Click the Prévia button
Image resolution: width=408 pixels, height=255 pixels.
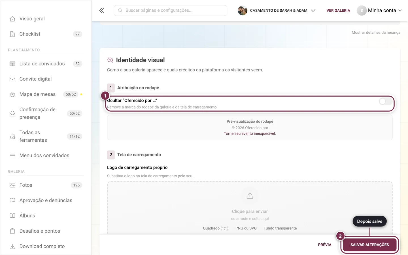(325, 245)
